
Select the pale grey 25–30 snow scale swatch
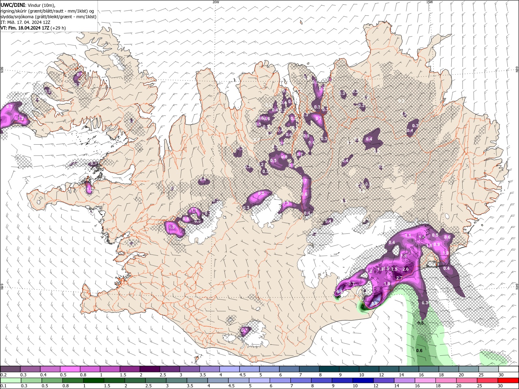click(x=489, y=369)
